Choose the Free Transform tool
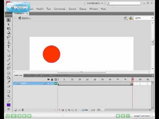159x119 pixels. [x=9, y=29]
